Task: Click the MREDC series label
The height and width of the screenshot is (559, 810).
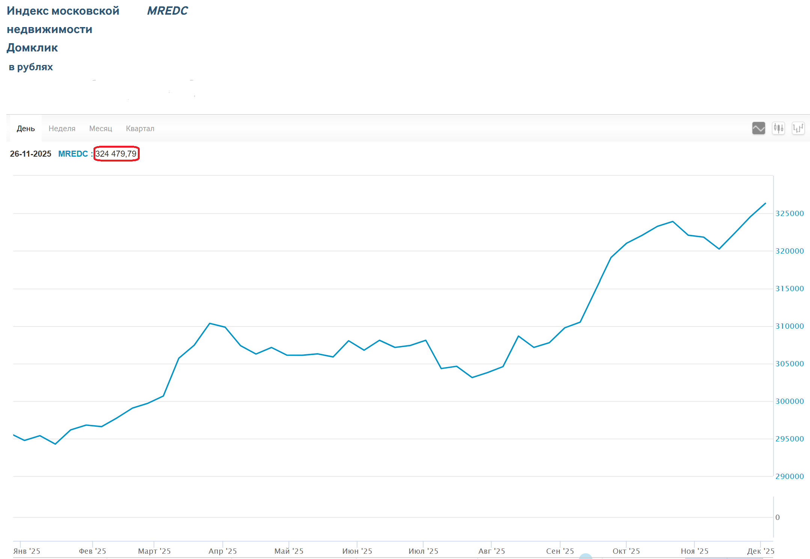Action: tap(73, 154)
